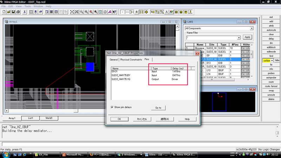Click the EX_File taskbar button
This screenshot has width=281, height=158.
(x=47, y=154)
